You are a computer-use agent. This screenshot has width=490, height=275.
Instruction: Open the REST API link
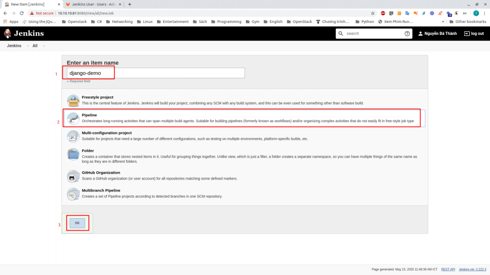coord(448,269)
